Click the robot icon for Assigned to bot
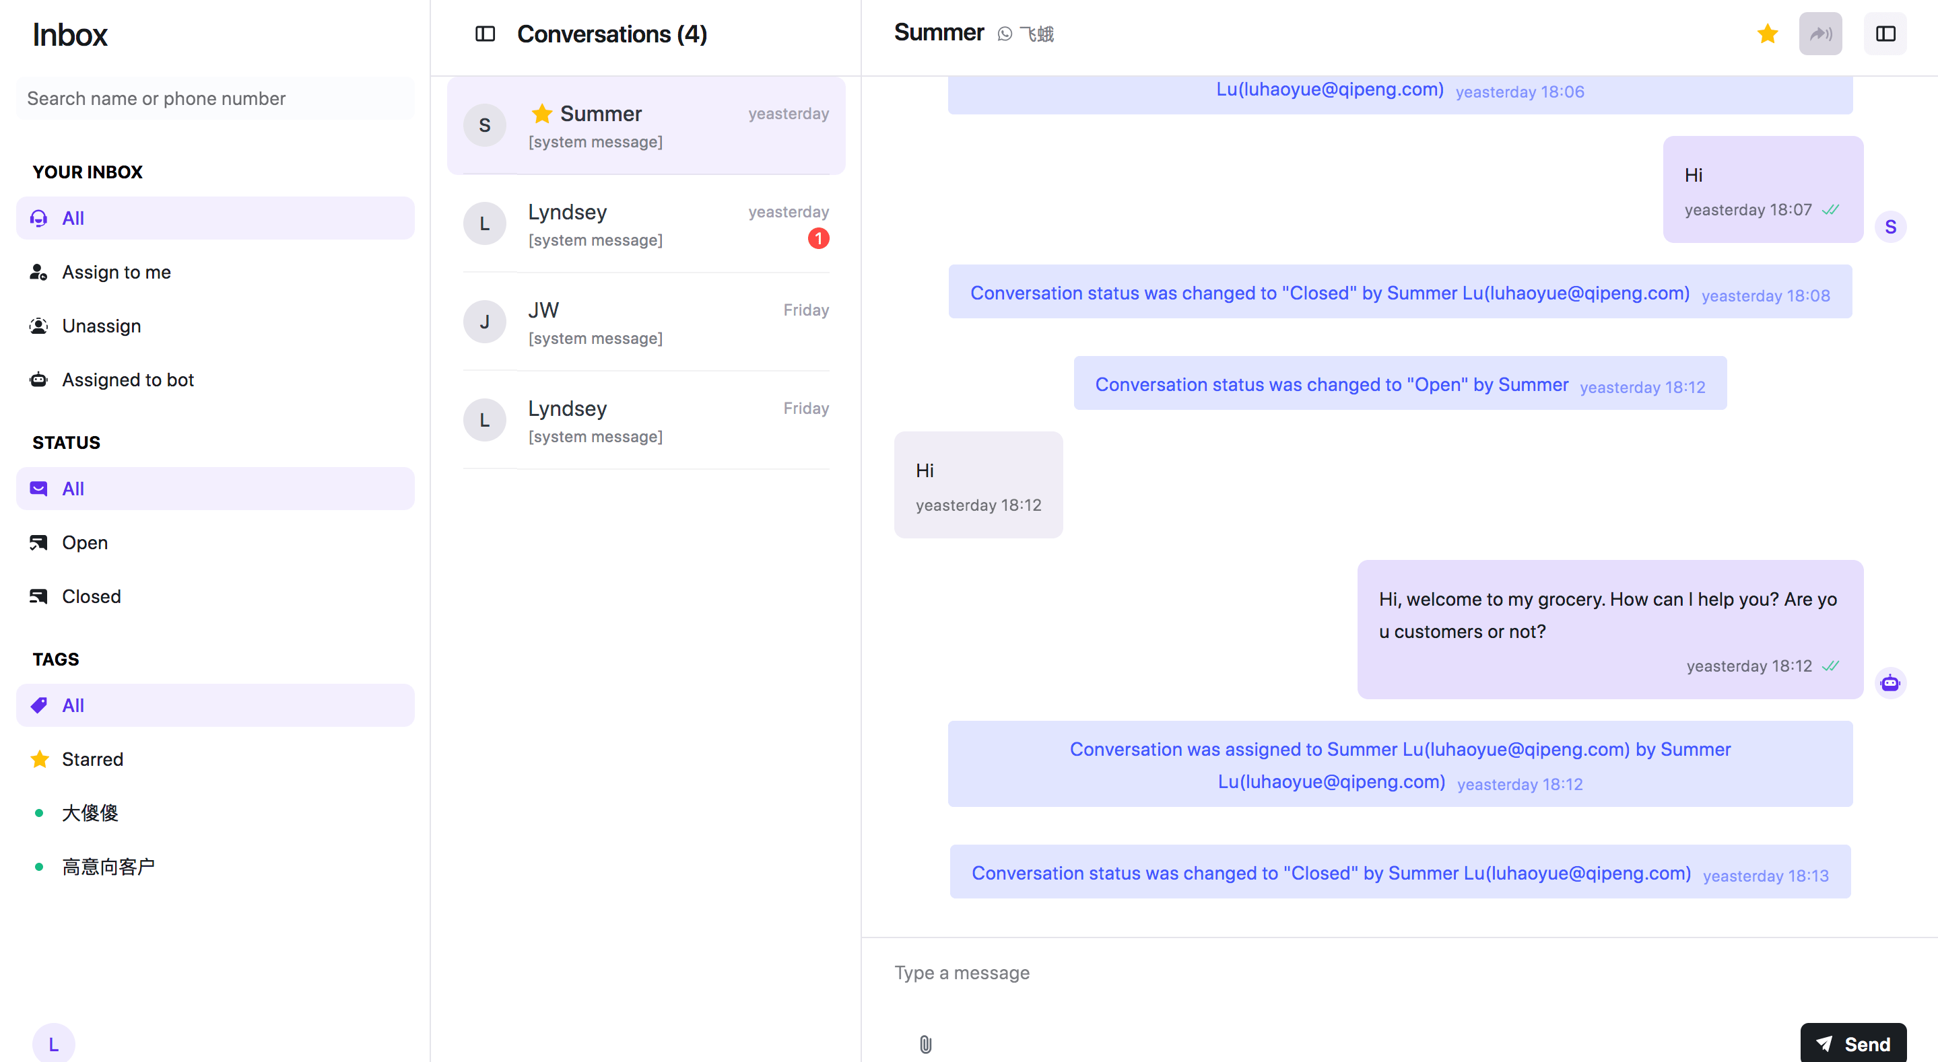The image size is (1938, 1062). (38, 380)
